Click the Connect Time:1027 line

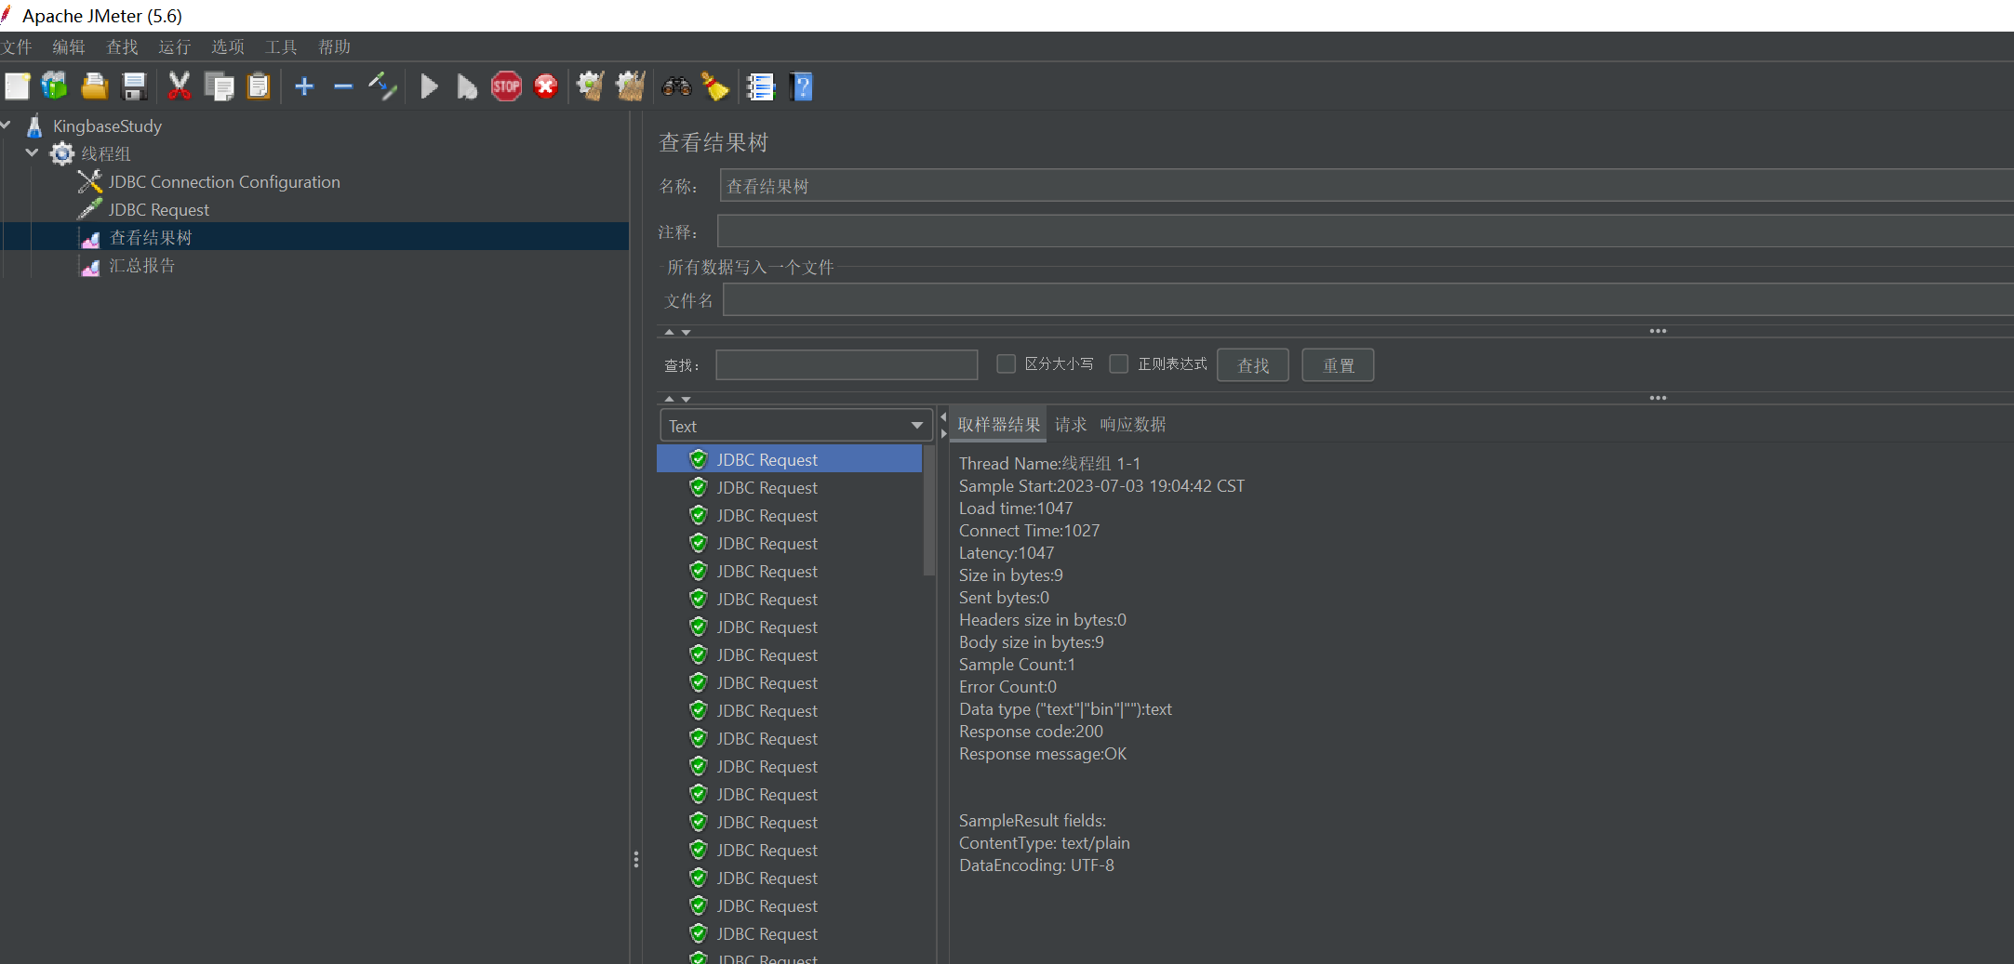tap(1029, 531)
